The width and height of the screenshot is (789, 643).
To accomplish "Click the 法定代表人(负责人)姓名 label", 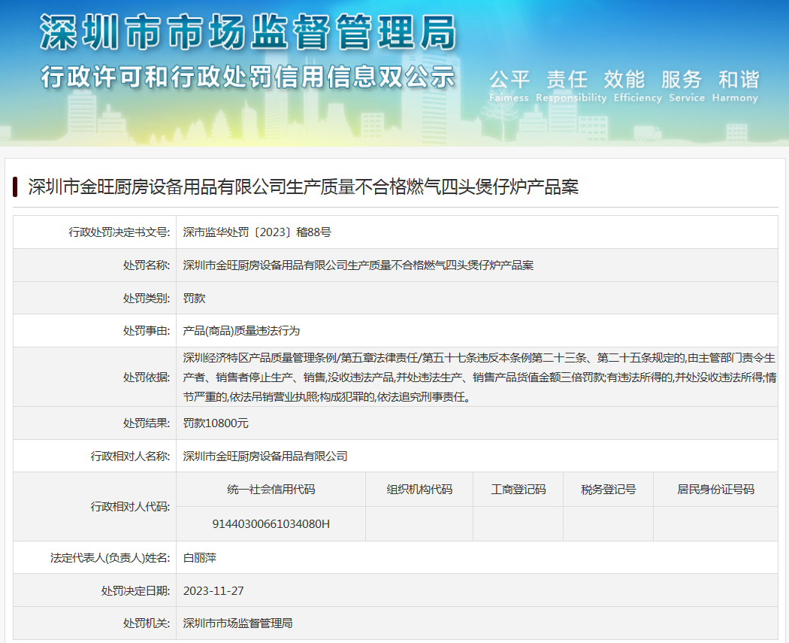I will click(x=110, y=558).
